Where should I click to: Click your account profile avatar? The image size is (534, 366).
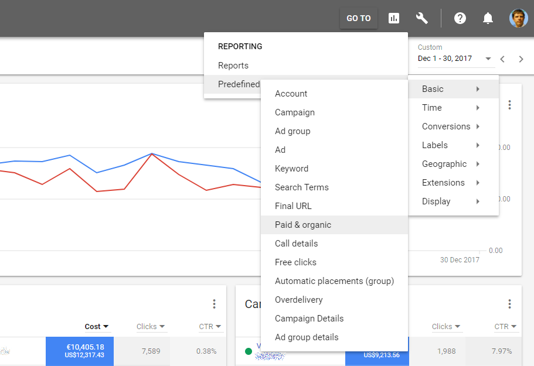pyautogui.click(x=518, y=18)
